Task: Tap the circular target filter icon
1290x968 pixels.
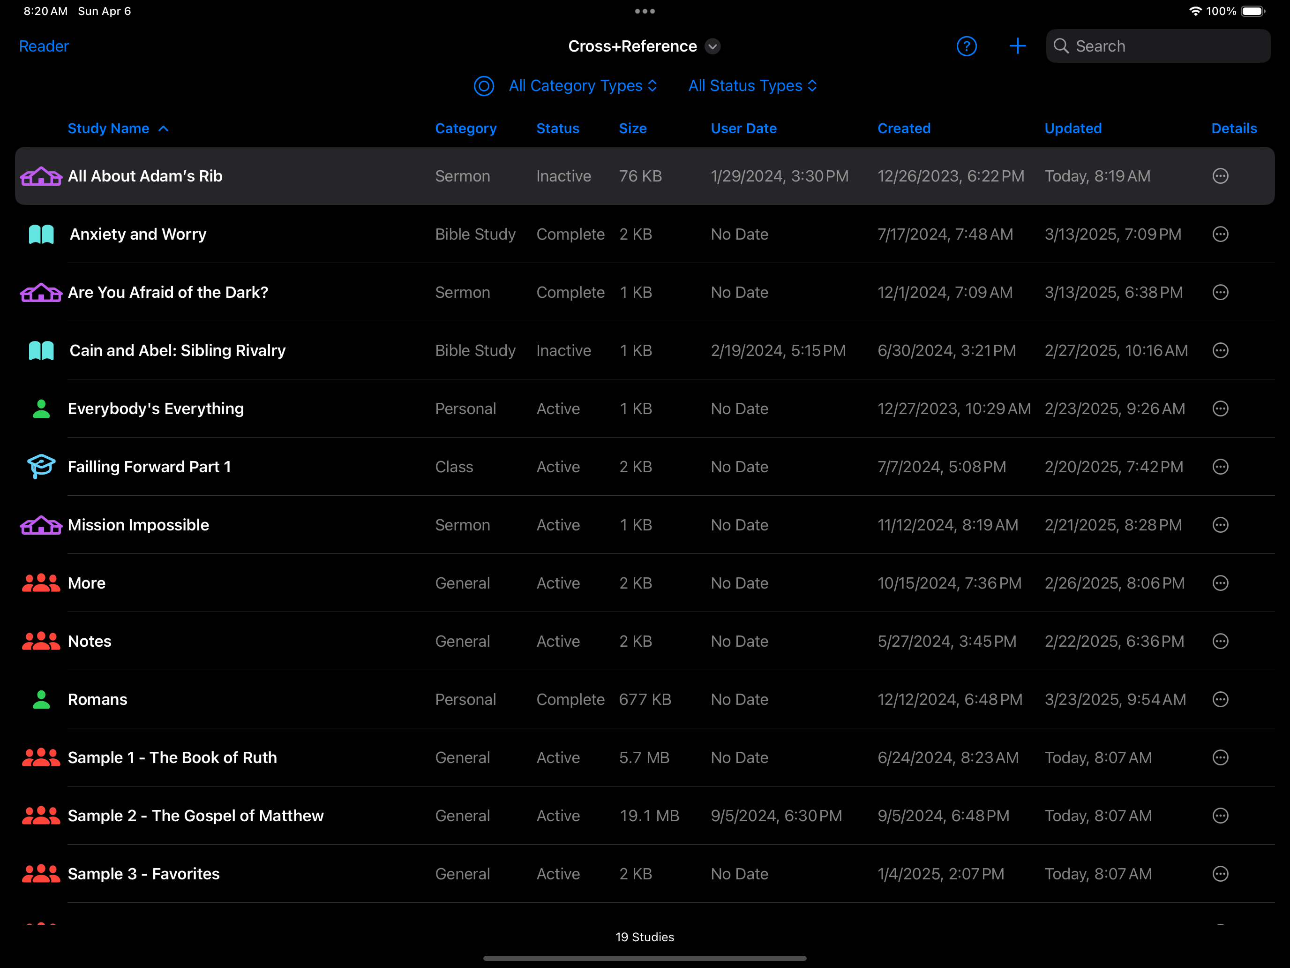Action: click(x=483, y=86)
